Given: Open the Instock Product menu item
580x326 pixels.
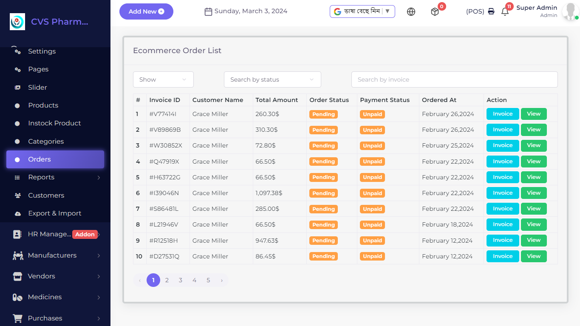Looking at the screenshot, I should 54,123.
